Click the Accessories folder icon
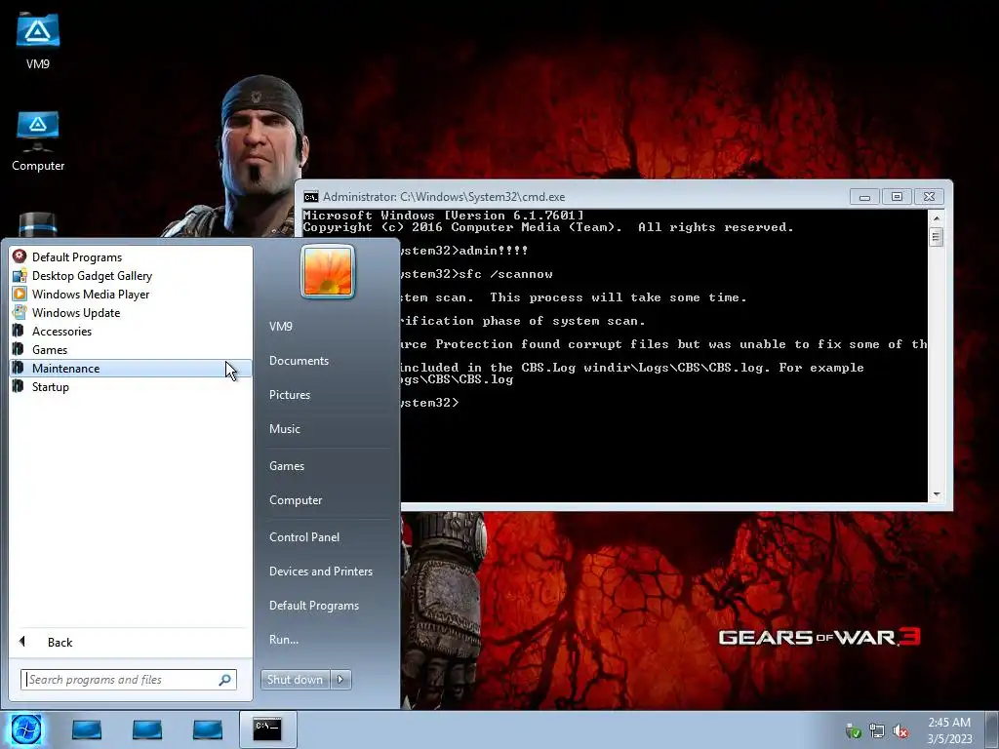 point(19,331)
